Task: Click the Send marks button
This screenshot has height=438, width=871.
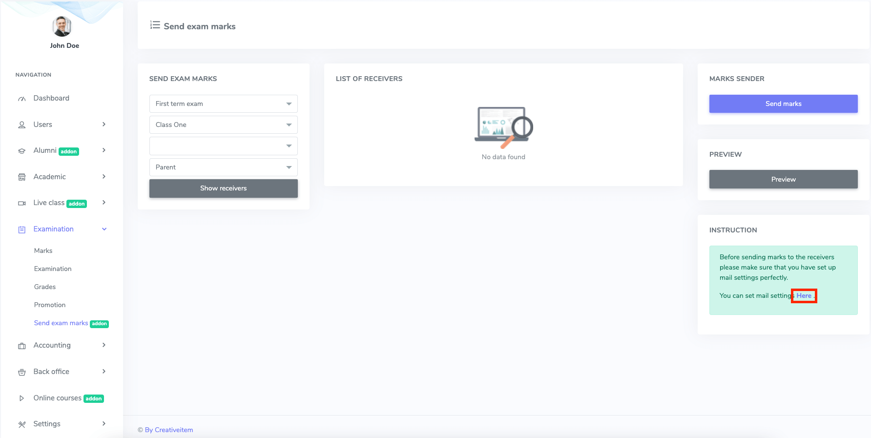Action: pyautogui.click(x=783, y=104)
